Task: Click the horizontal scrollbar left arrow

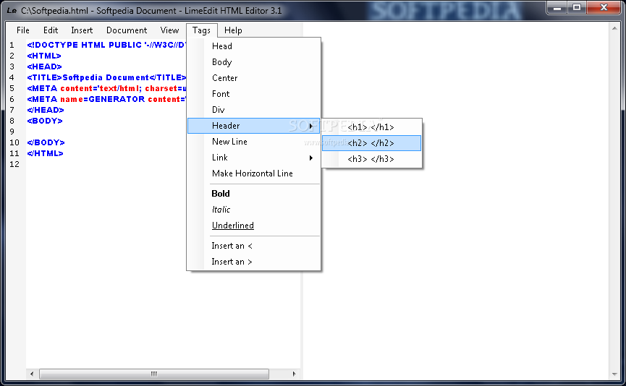Action: click(32, 374)
